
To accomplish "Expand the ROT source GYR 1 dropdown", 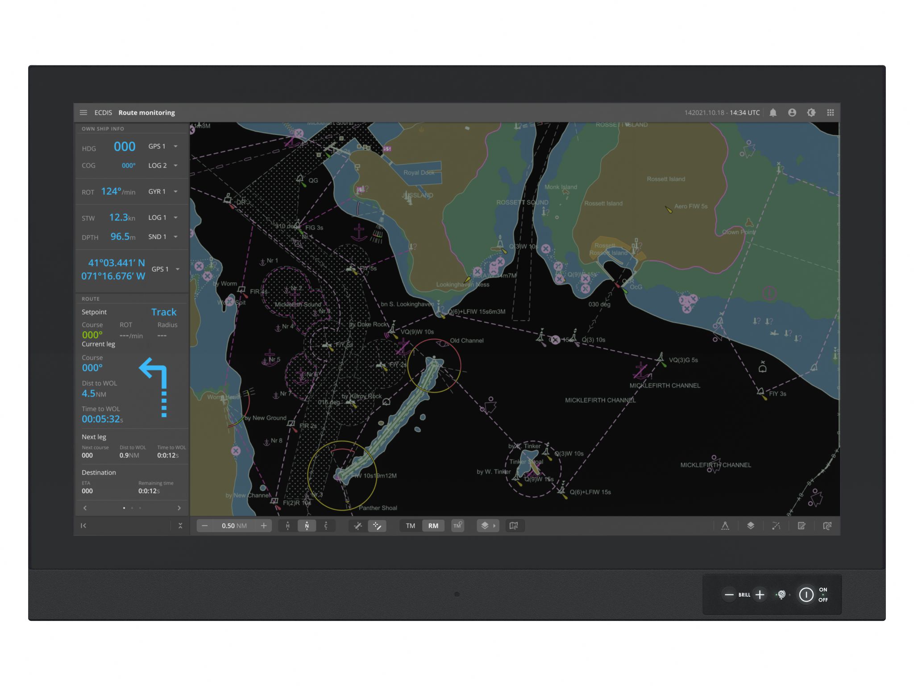I will pyautogui.click(x=176, y=192).
